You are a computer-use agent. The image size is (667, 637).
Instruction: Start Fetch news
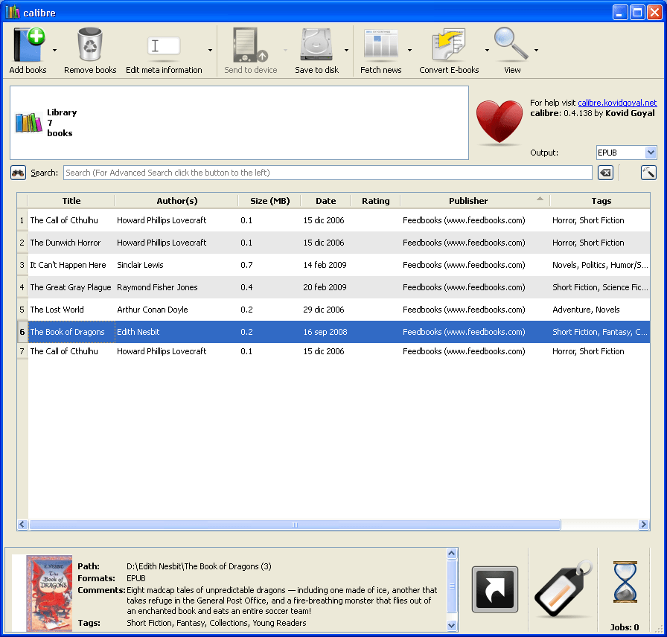(380, 45)
